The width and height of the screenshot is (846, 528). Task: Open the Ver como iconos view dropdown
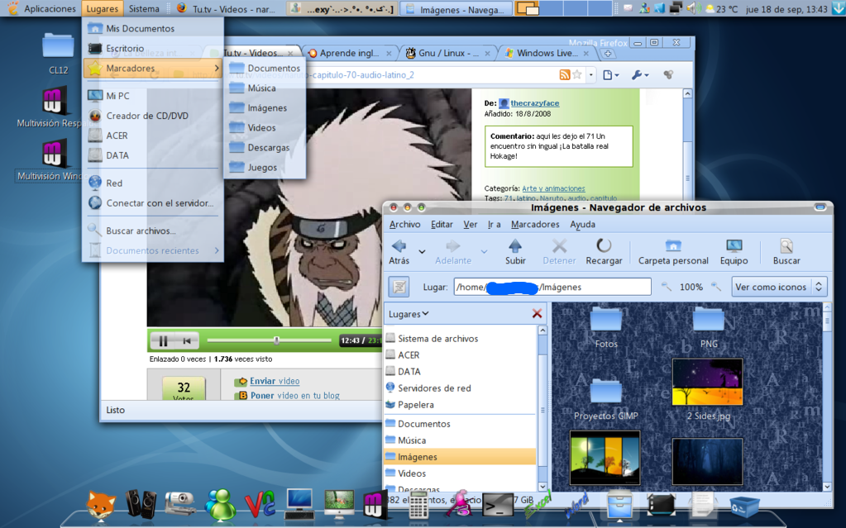778,287
